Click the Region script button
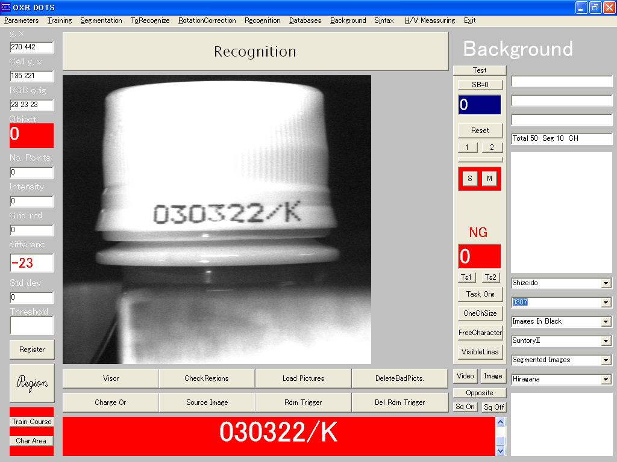617x462 pixels. coord(32,383)
